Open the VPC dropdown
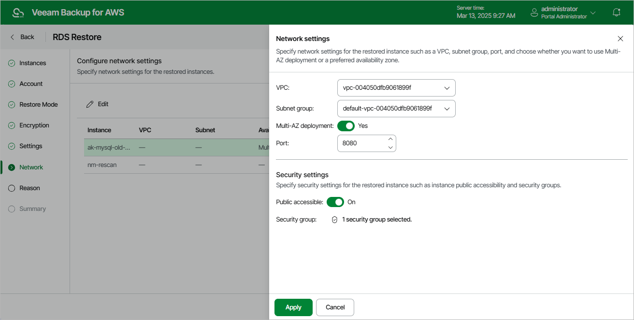The height and width of the screenshot is (320, 634). 396,88
